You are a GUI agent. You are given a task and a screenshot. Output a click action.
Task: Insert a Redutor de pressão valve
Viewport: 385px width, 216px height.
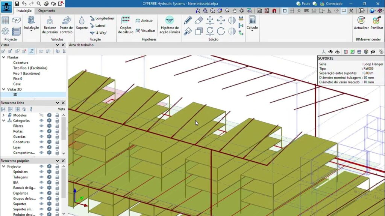50,25
